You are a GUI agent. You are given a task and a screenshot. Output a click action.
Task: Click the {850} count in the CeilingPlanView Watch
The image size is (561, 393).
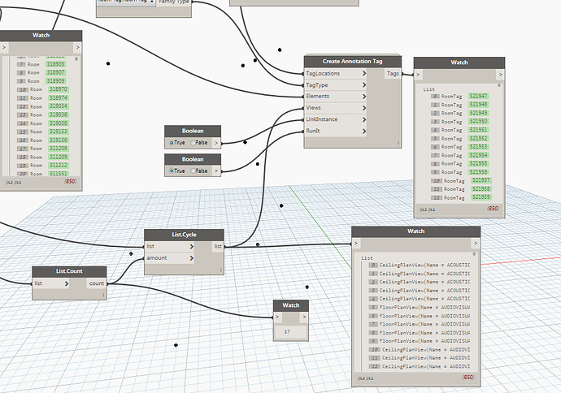pos(468,378)
